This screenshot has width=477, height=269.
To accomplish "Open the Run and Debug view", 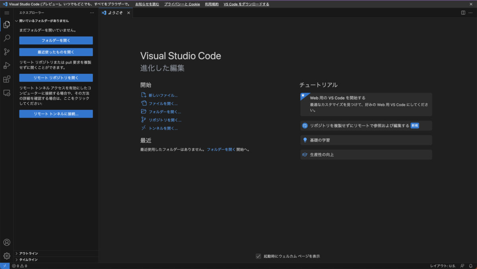I will [x=6, y=65].
